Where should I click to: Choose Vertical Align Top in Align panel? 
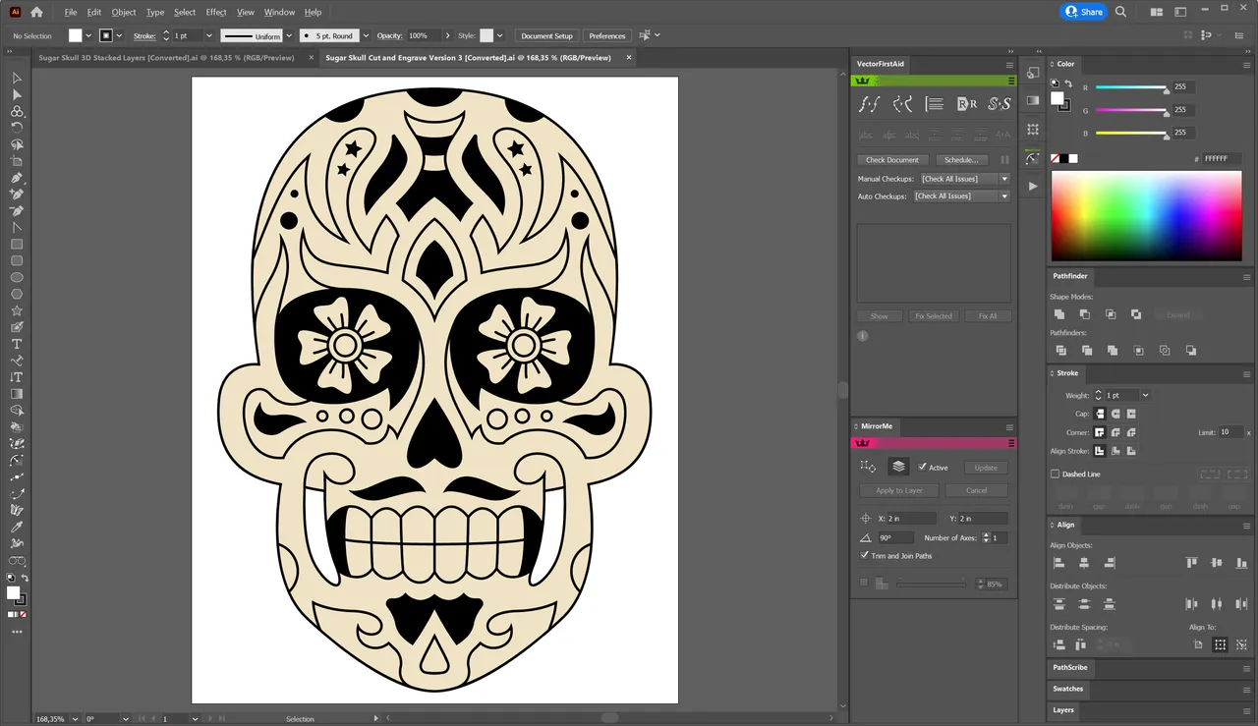click(1192, 563)
